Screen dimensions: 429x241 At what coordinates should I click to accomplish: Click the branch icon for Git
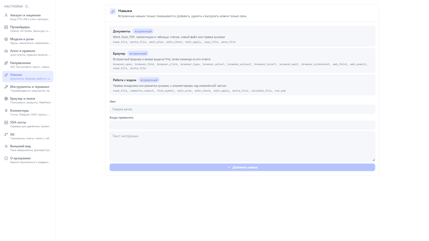(x=6, y=134)
